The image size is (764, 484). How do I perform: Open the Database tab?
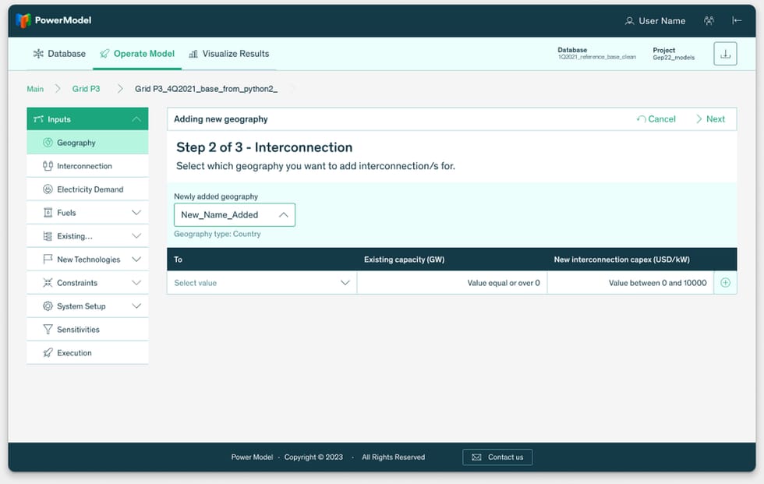[x=59, y=54]
